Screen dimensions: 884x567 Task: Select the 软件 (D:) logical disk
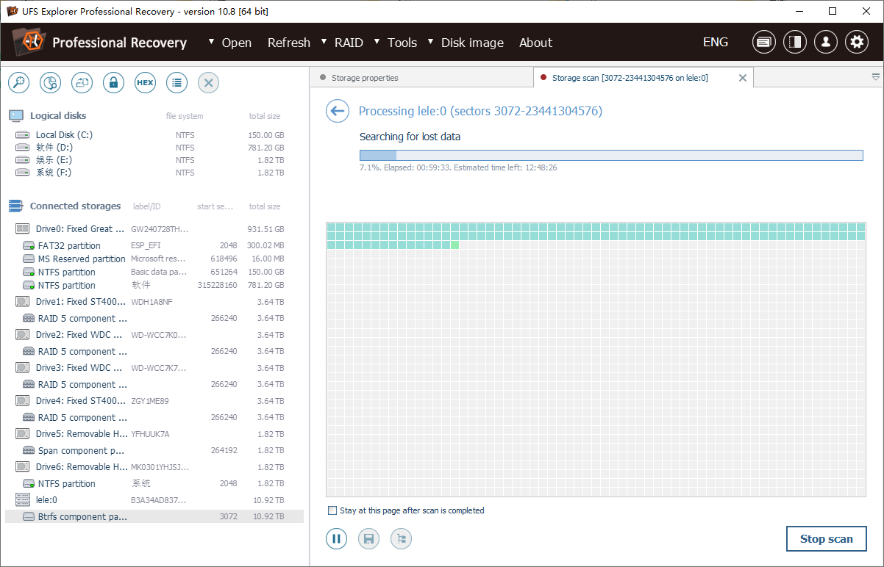point(154,148)
